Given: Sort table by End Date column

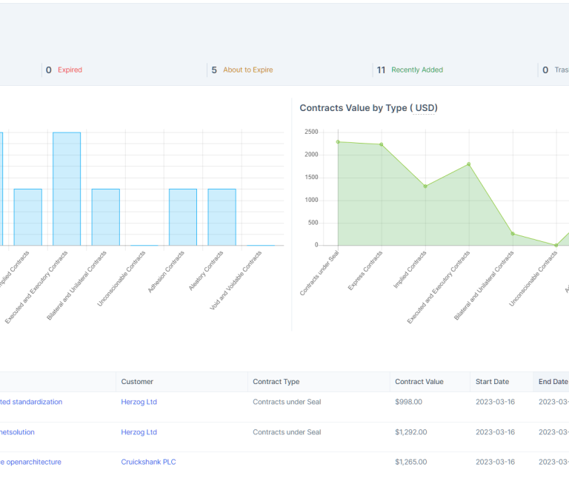Looking at the screenshot, I should click(x=553, y=382).
